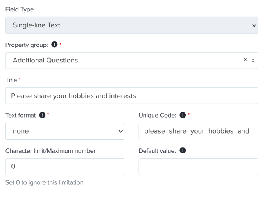
Task: Click the info icon beside Text format
Action: point(42,115)
